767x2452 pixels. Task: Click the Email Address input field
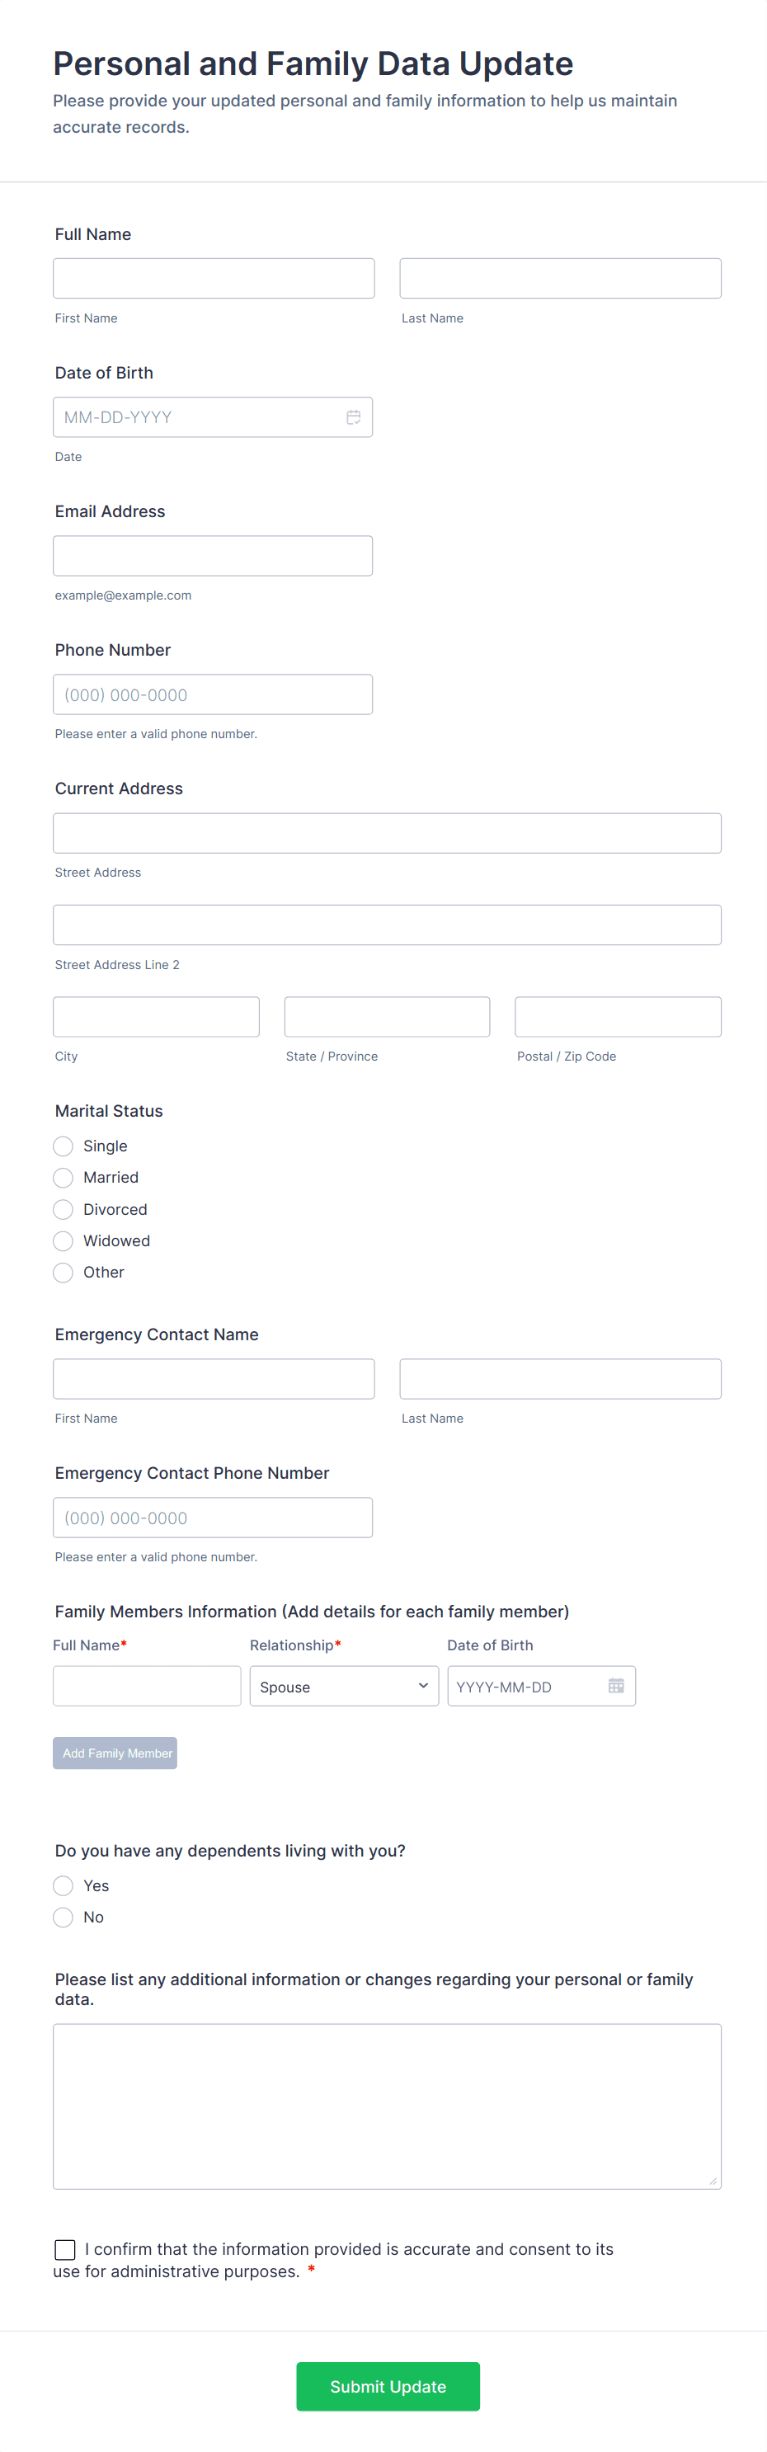(x=213, y=555)
